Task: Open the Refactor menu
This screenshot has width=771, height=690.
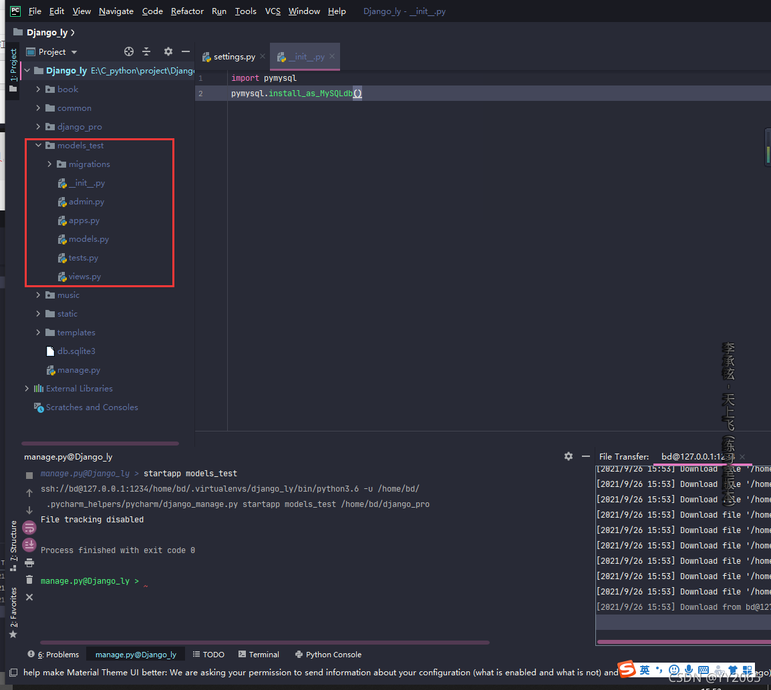Action: tap(187, 11)
